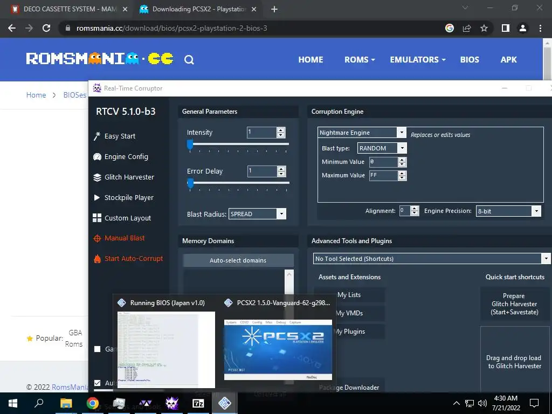Increase Alignment with up stepper
Image resolution: width=552 pixels, height=414 pixels.
pyautogui.click(x=415, y=209)
